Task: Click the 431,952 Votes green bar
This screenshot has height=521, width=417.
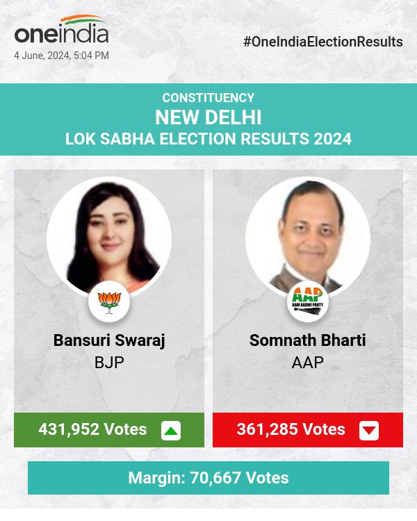Action: [109, 430]
